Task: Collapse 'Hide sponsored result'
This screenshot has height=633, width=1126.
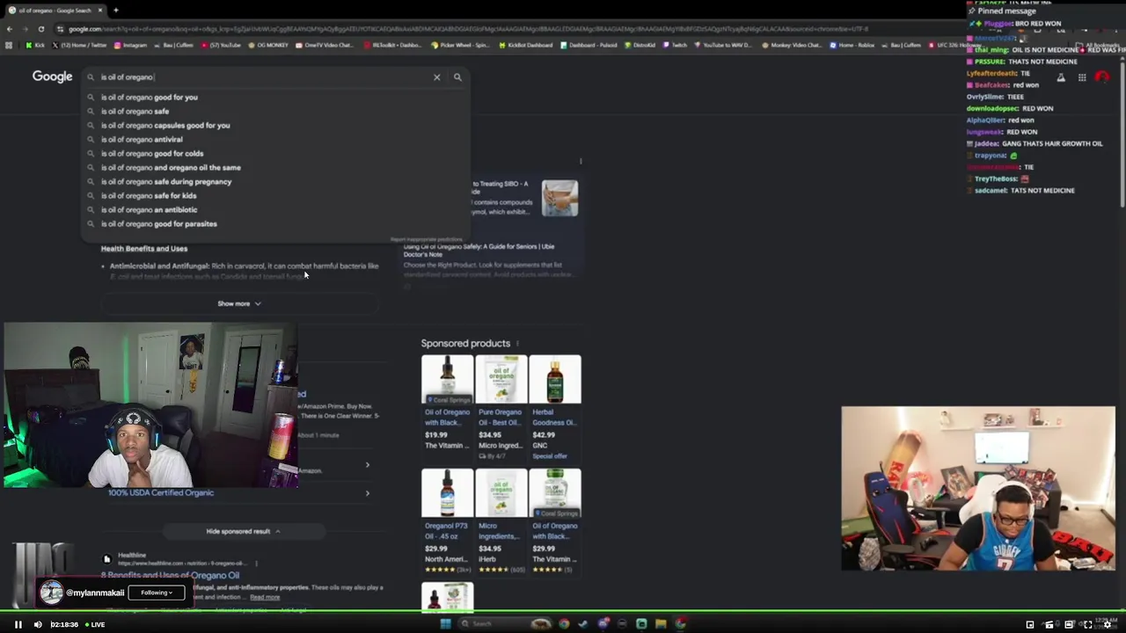Action: (243, 531)
